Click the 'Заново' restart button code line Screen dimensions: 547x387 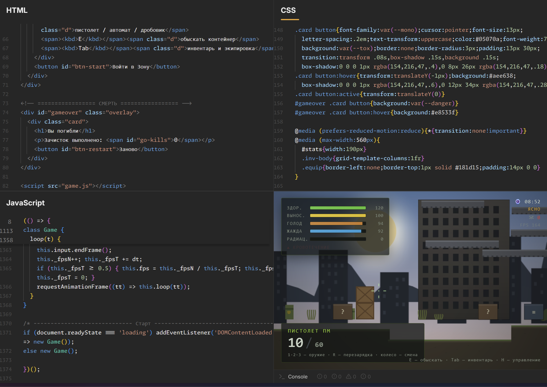point(101,149)
